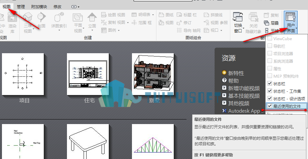
Task: Open the 新特性 resource link
Action: click(x=233, y=73)
